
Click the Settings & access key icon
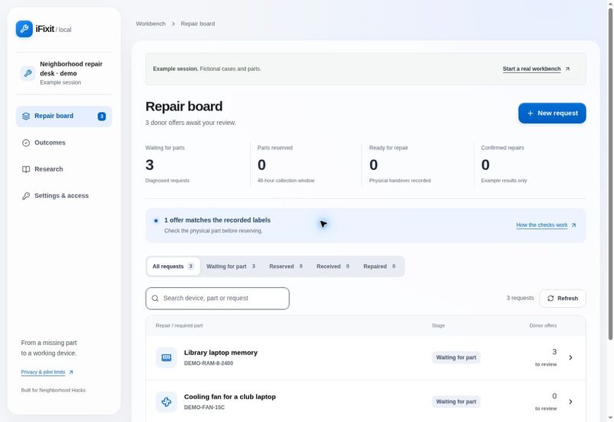[26, 196]
